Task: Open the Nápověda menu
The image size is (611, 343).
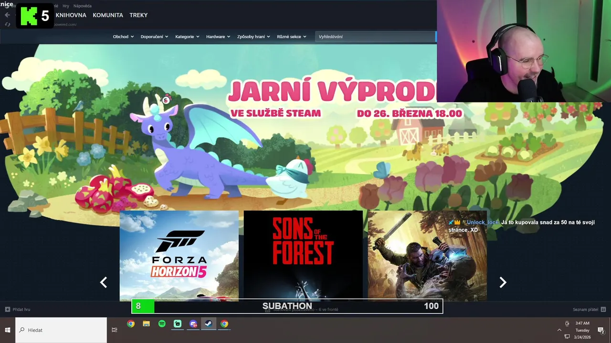Action: point(82,6)
